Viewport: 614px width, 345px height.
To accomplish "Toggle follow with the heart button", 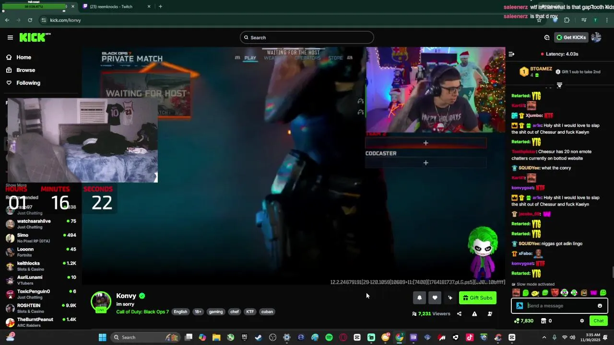I will point(435,298).
